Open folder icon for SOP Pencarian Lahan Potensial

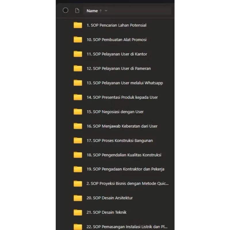pyautogui.click(x=78, y=25)
